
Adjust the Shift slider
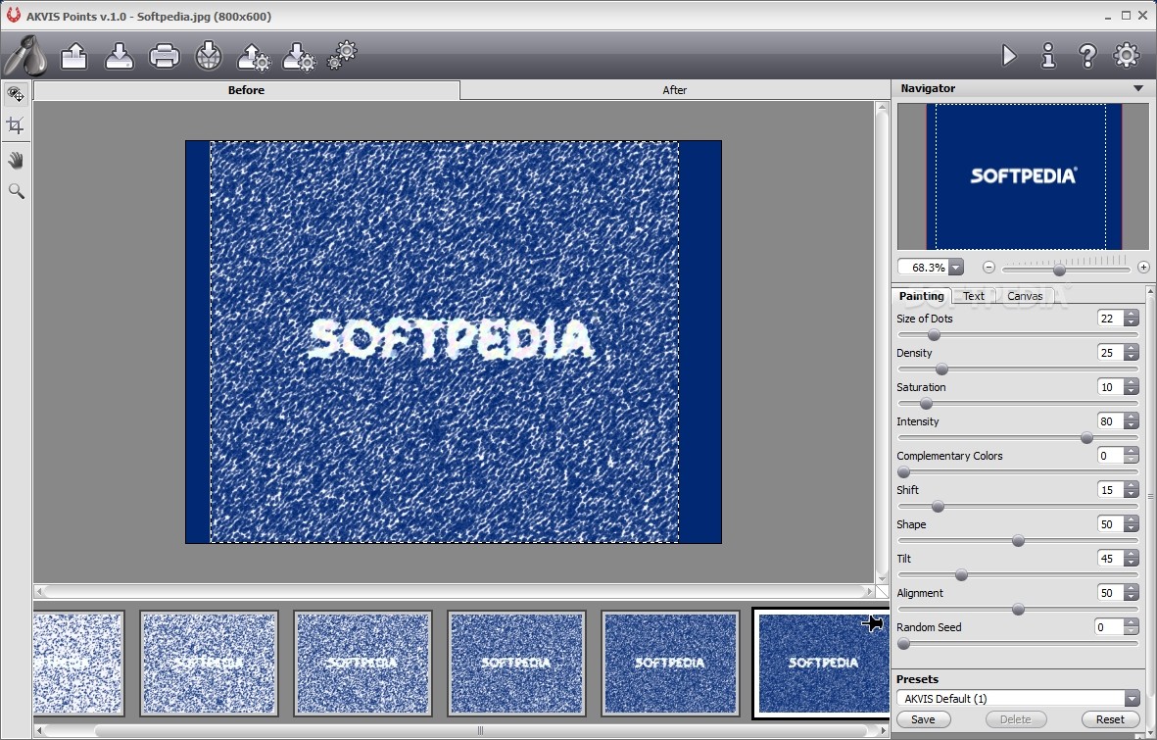click(938, 507)
